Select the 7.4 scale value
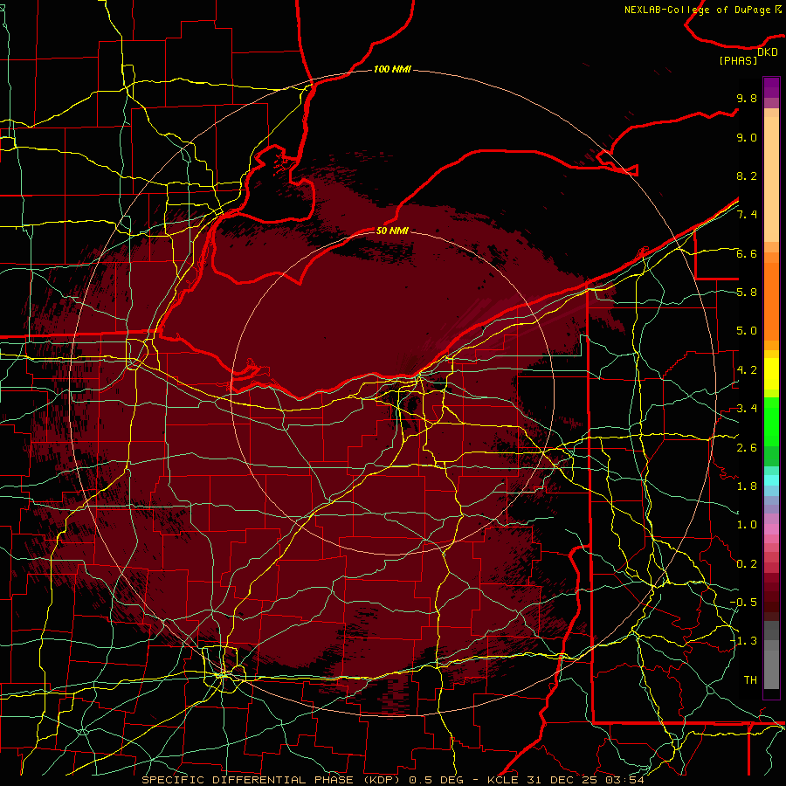The width and height of the screenshot is (786, 786). point(747,215)
